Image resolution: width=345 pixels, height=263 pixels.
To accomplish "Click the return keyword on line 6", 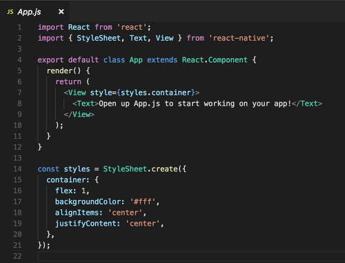I will pos(68,81).
